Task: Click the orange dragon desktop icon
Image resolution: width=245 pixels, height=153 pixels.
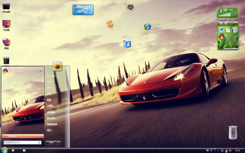Action: pos(110,24)
